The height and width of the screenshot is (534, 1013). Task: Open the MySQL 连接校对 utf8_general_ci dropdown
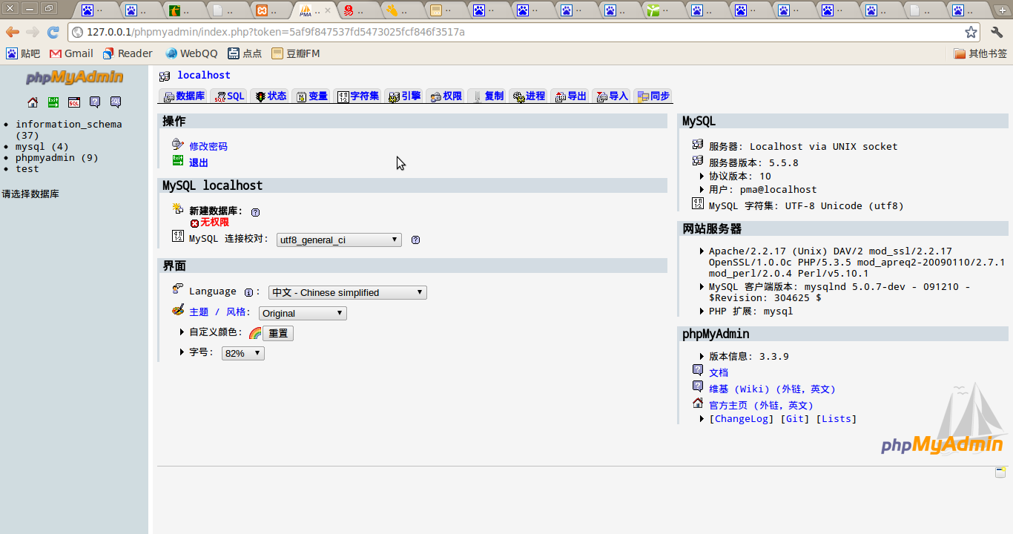(x=339, y=240)
